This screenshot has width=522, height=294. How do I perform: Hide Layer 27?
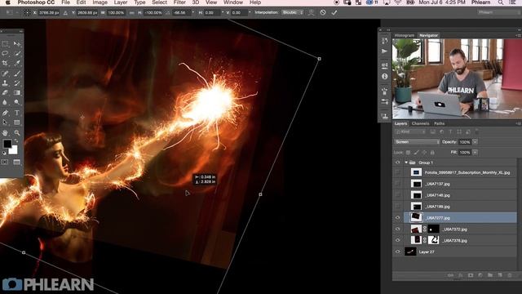[x=397, y=252]
